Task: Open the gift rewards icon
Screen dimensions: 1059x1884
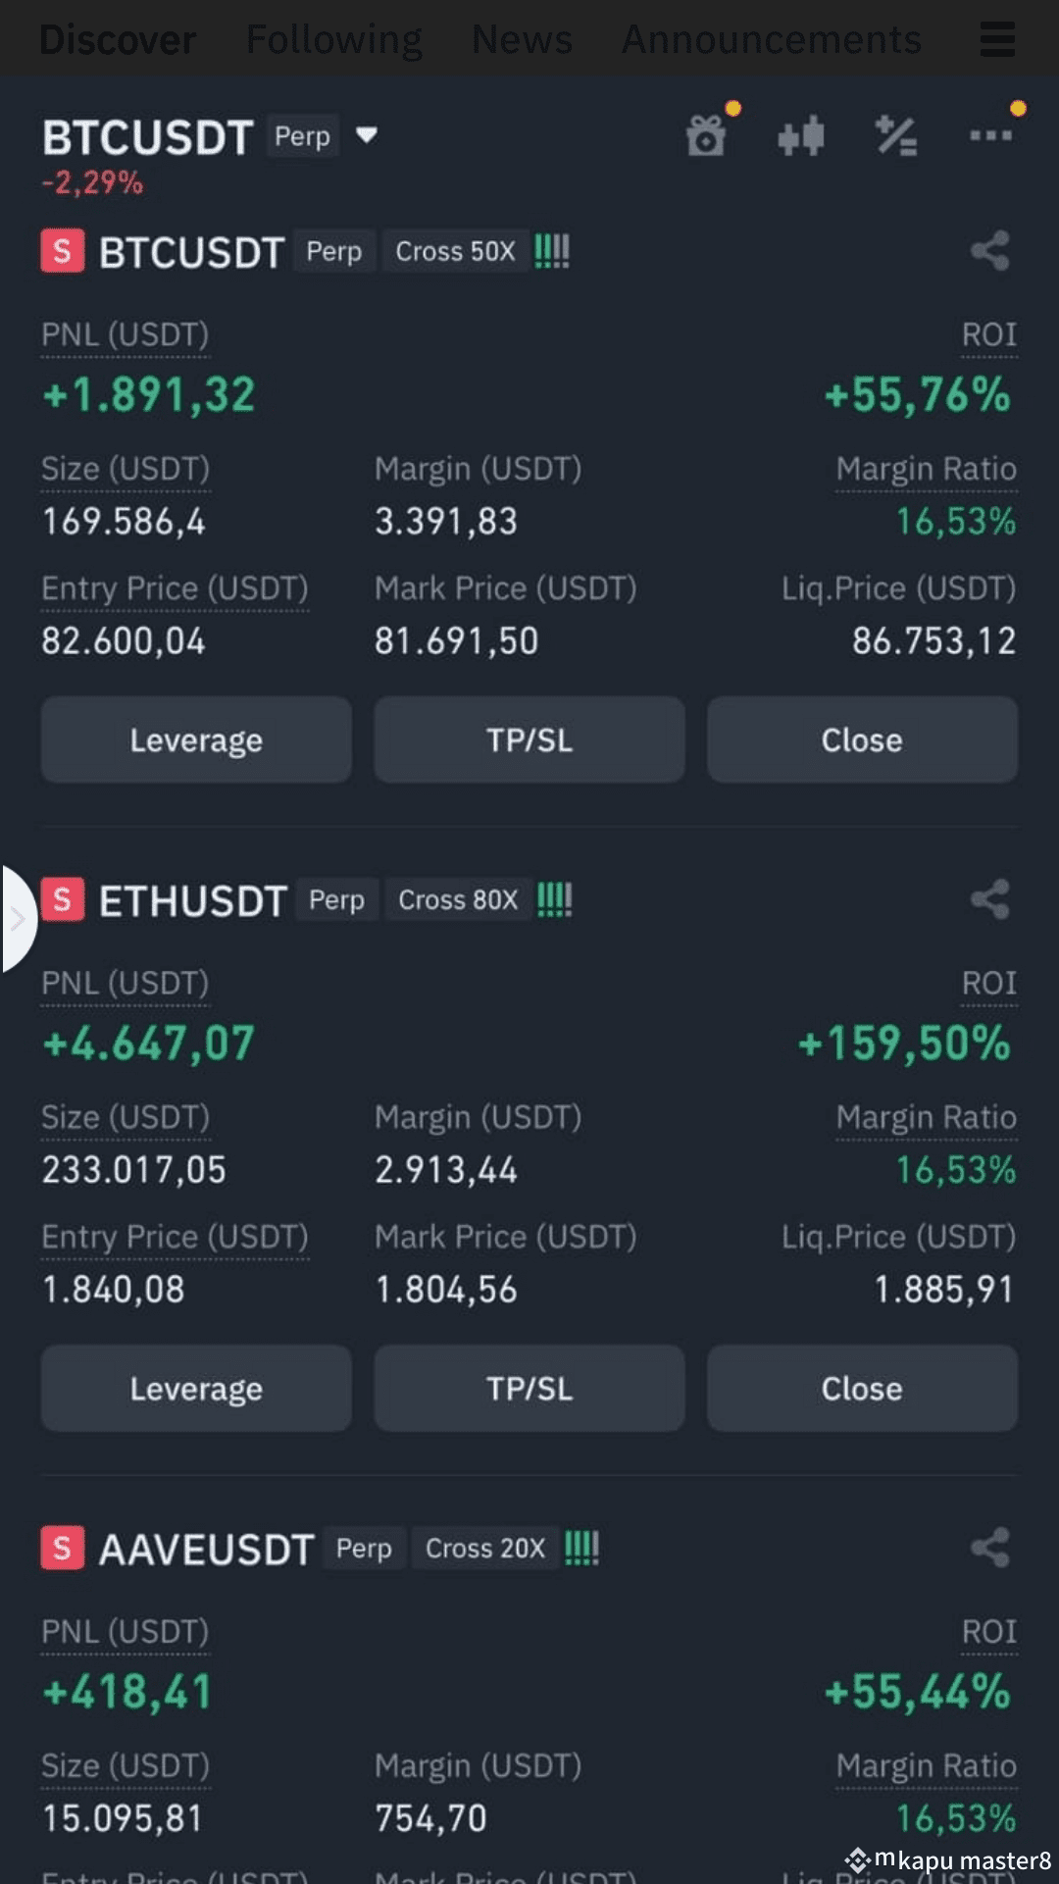Action: click(706, 136)
